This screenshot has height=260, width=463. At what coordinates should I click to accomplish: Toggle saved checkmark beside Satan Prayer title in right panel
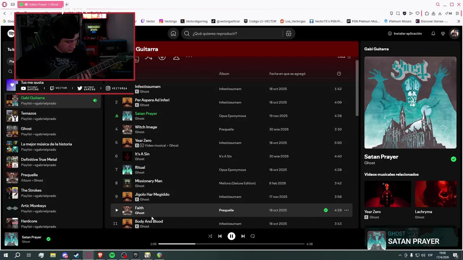pos(454,159)
